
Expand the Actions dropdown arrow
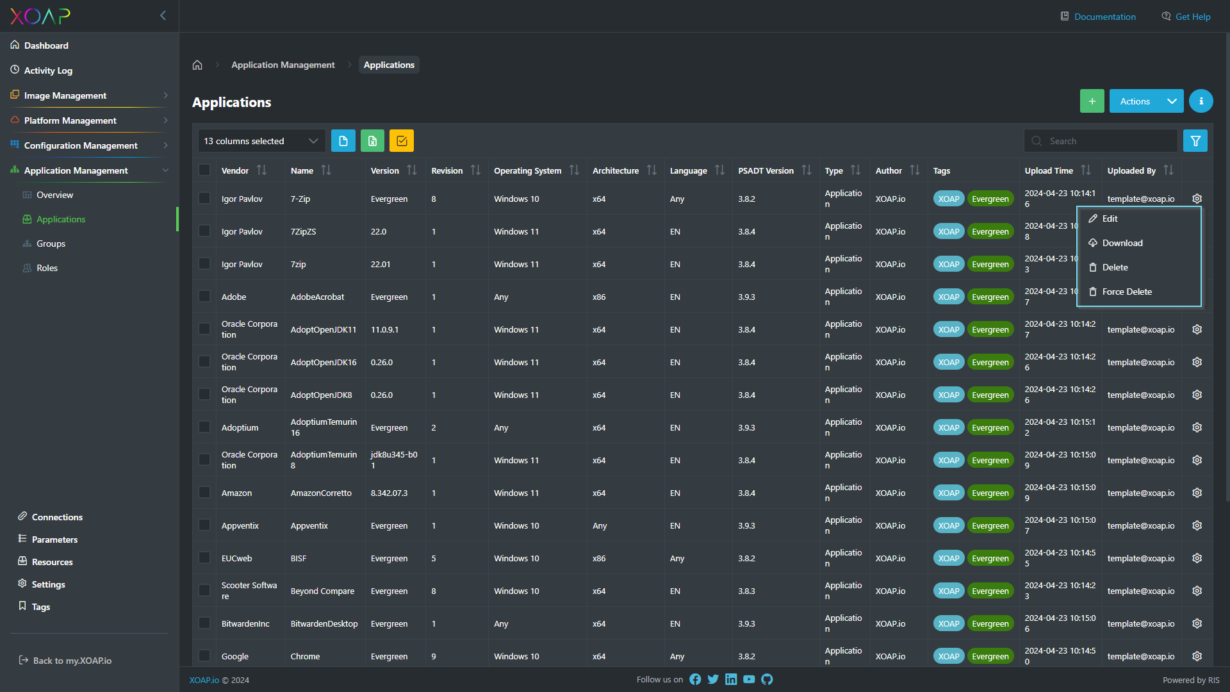[x=1172, y=101]
